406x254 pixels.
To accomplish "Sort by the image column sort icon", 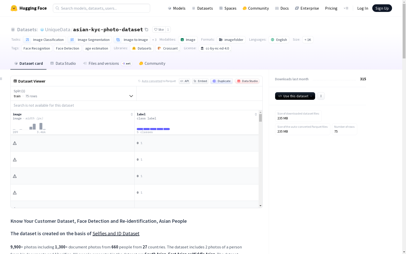I will 132,114.
